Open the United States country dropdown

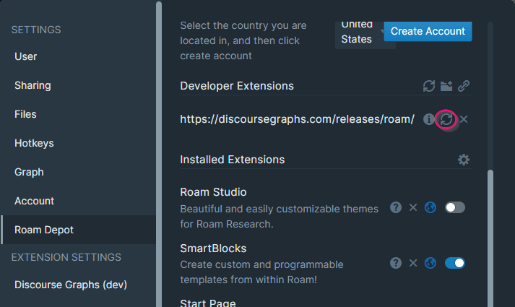click(360, 35)
